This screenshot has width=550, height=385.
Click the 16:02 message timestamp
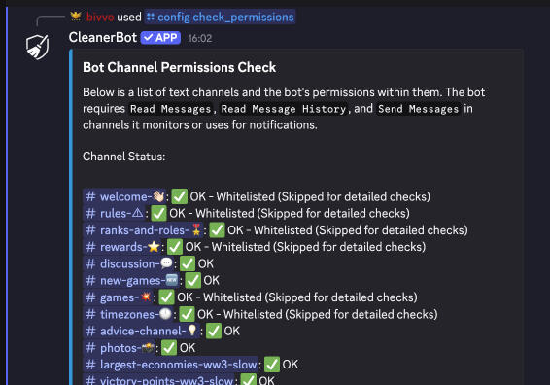pyautogui.click(x=200, y=38)
